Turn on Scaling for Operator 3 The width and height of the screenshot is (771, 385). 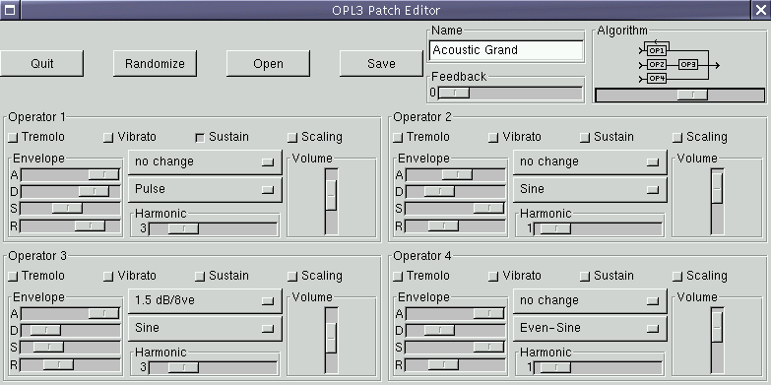click(x=292, y=277)
